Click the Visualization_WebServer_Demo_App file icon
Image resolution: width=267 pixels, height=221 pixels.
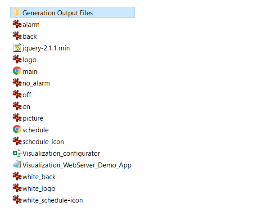pos(17,164)
